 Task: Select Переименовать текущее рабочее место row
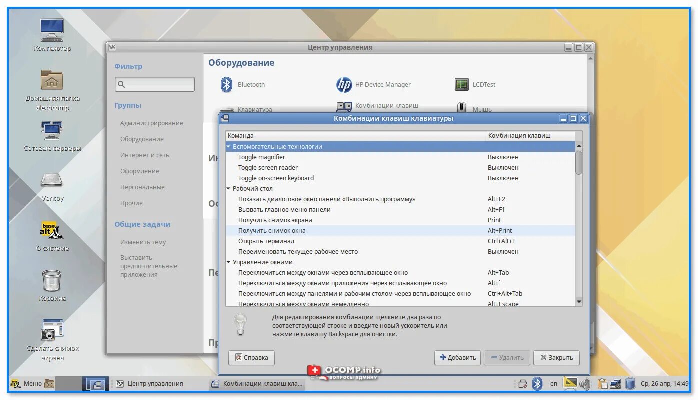click(400, 252)
